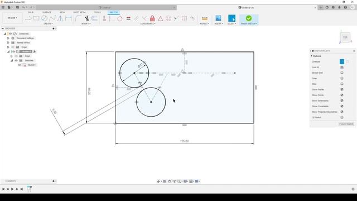The image size is (357, 201).
Task: Toggle Sketch Grid checkbox
Action: tap(342, 73)
